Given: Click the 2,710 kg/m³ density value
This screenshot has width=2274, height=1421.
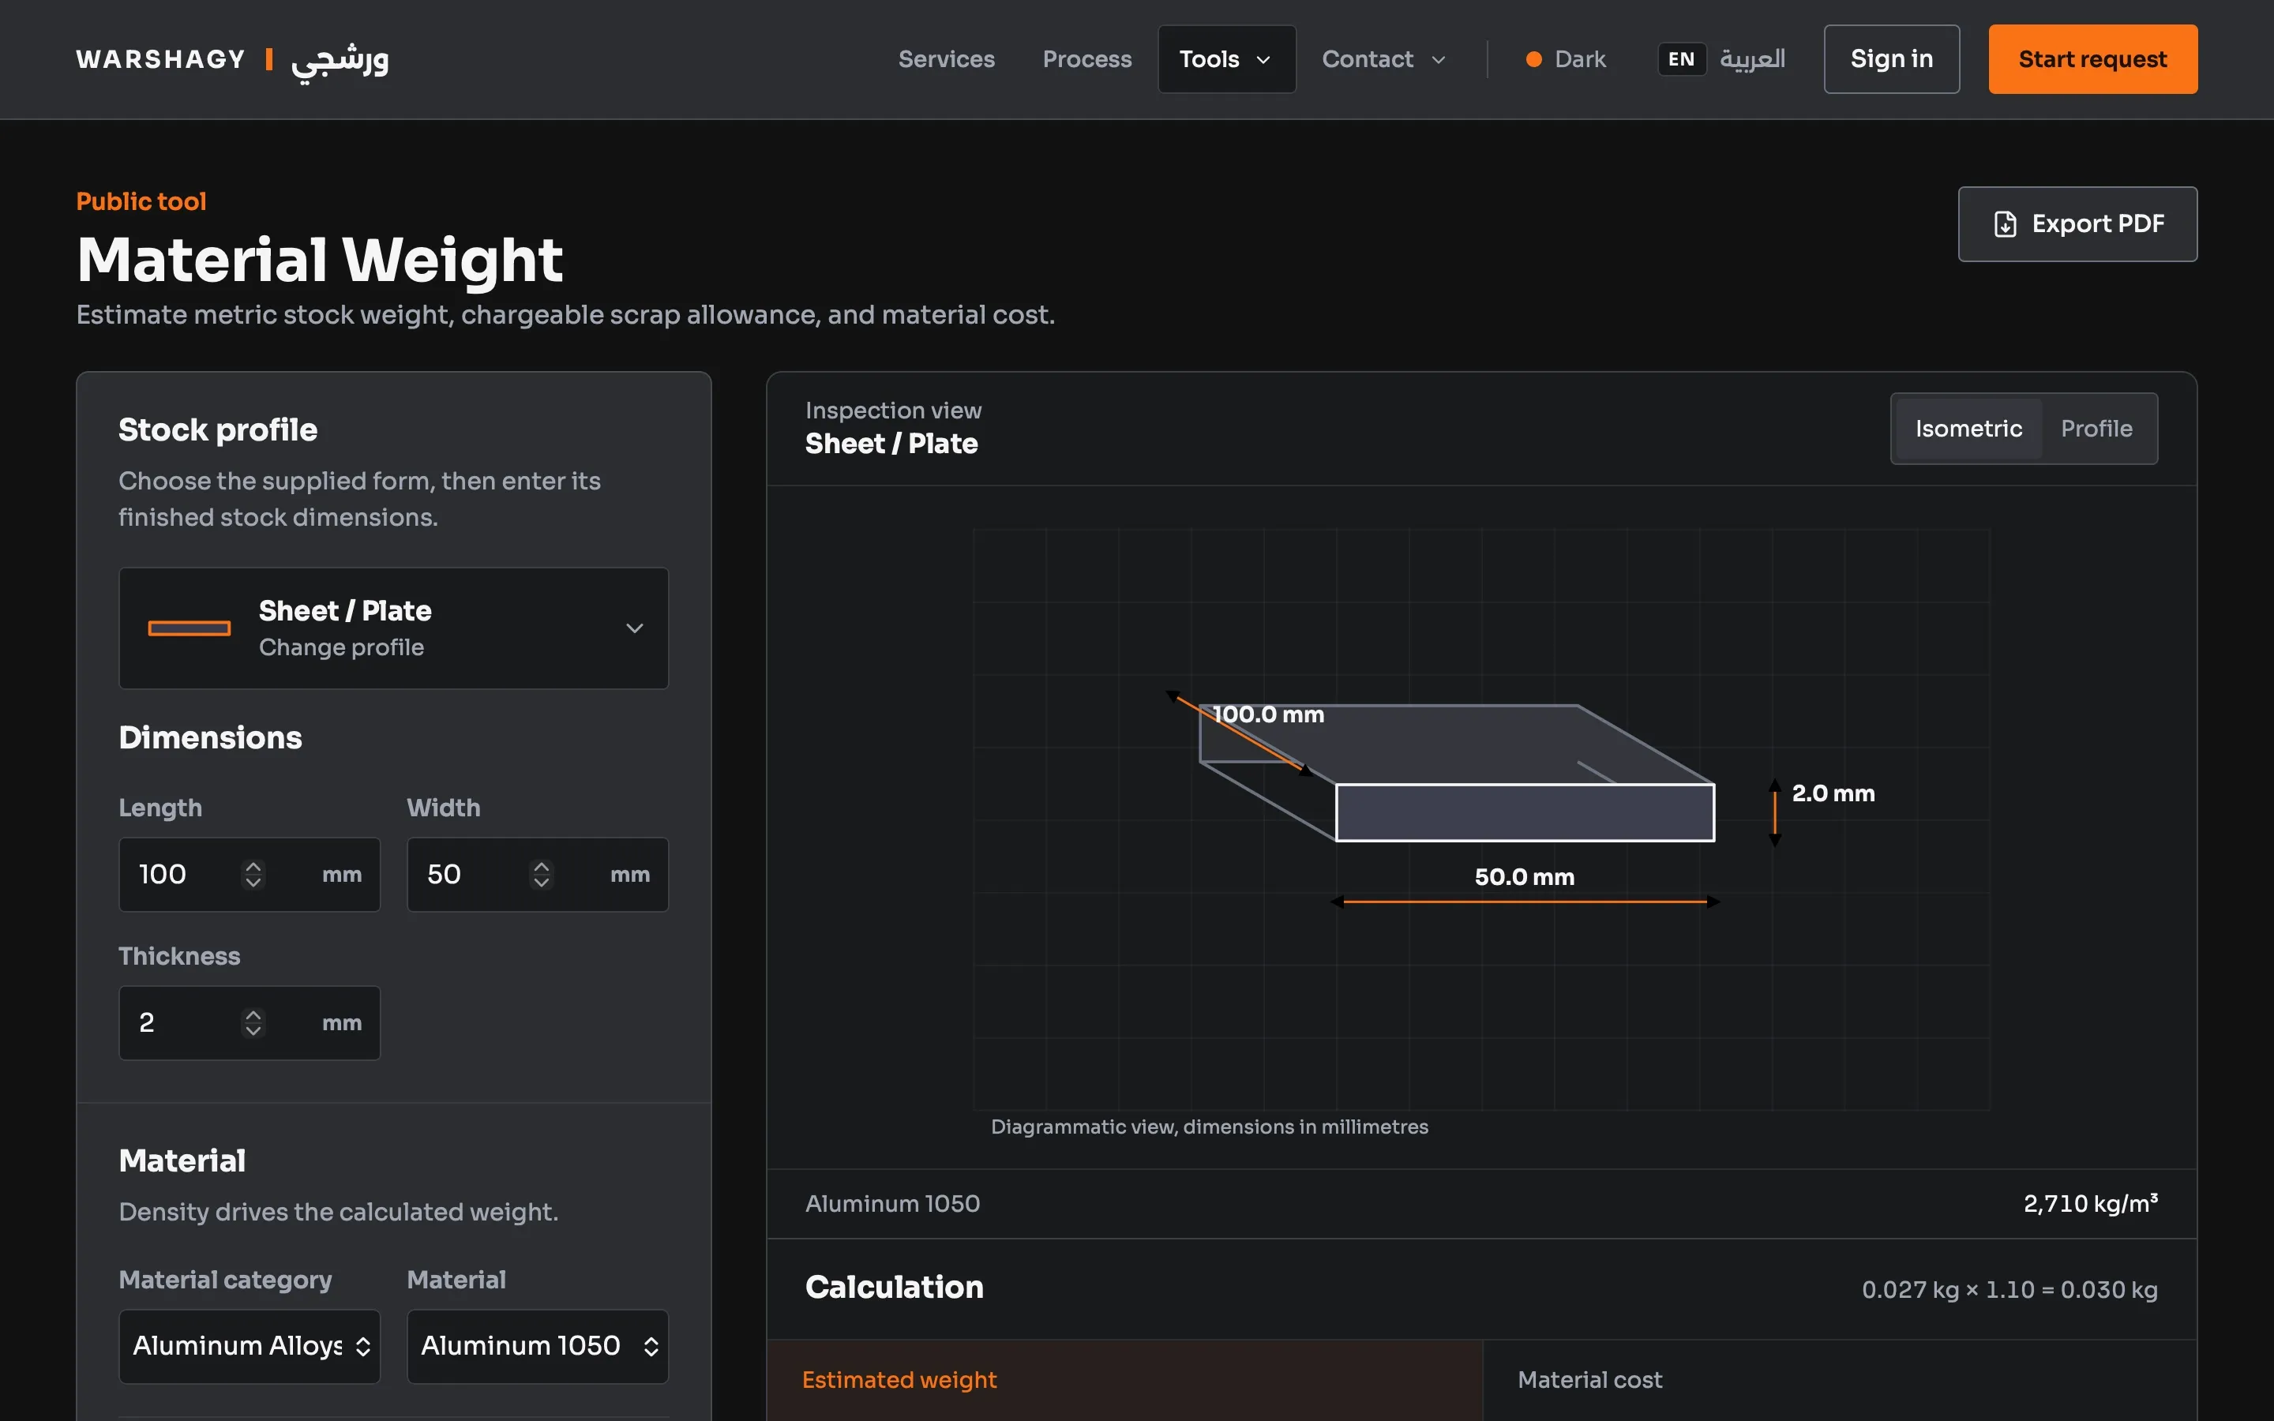Looking at the screenshot, I should point(2090,1203).
